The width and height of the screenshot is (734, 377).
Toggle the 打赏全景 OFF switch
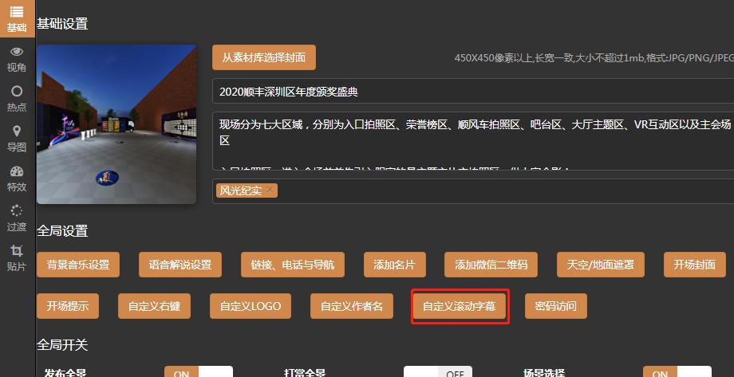point(437,372)
